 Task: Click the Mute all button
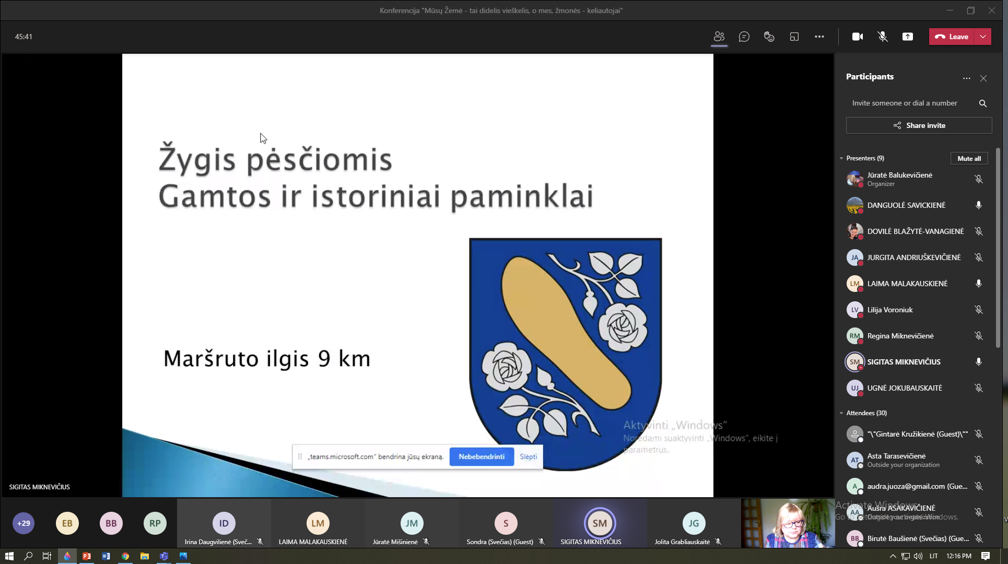click(969, 158)
